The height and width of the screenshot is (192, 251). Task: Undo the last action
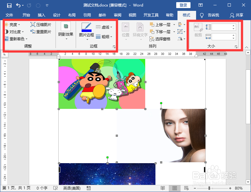(x=18, y=6)
